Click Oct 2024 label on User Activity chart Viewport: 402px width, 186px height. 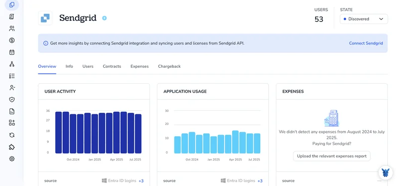pyautogui.click(x=73, y=159)
